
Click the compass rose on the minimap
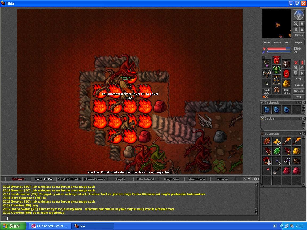(299, 15)
